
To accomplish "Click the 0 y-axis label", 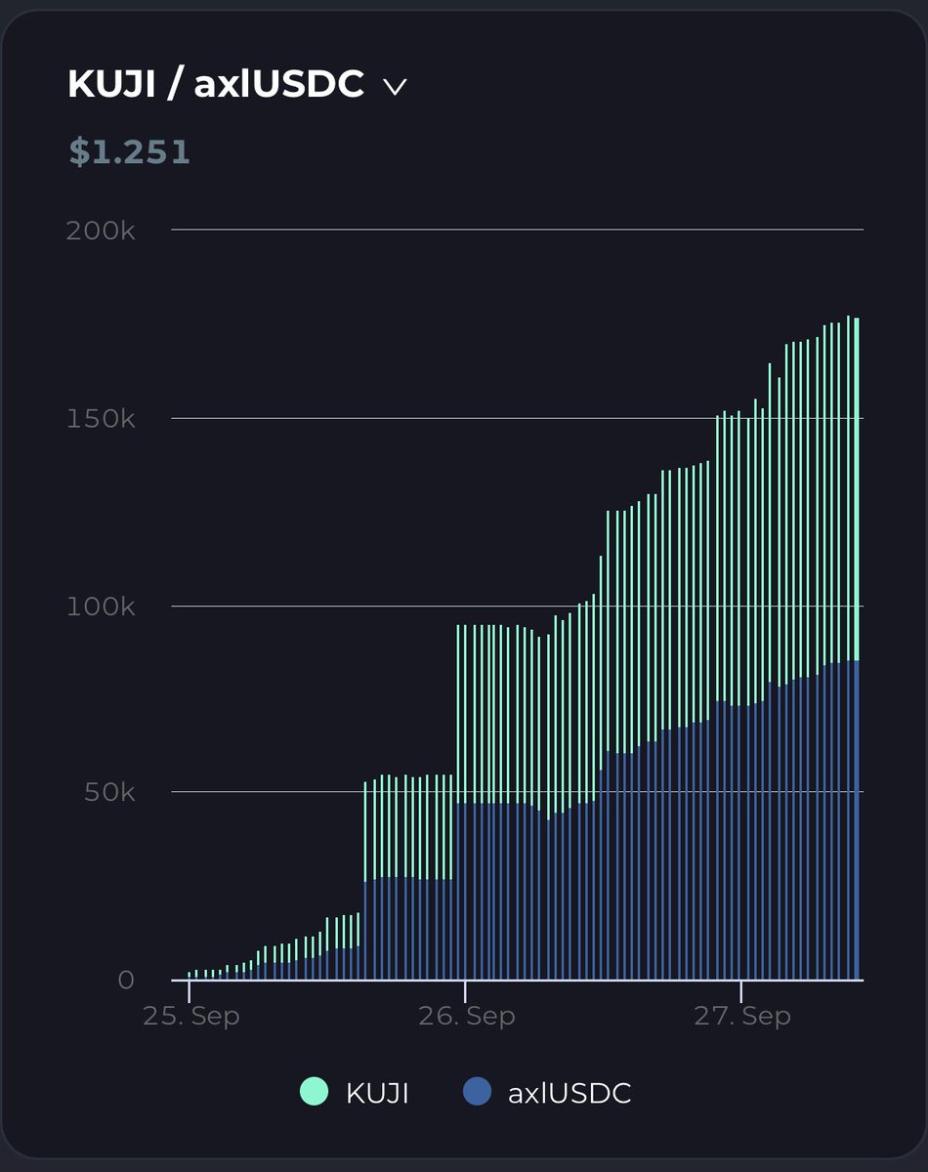I will pos(126,980).
